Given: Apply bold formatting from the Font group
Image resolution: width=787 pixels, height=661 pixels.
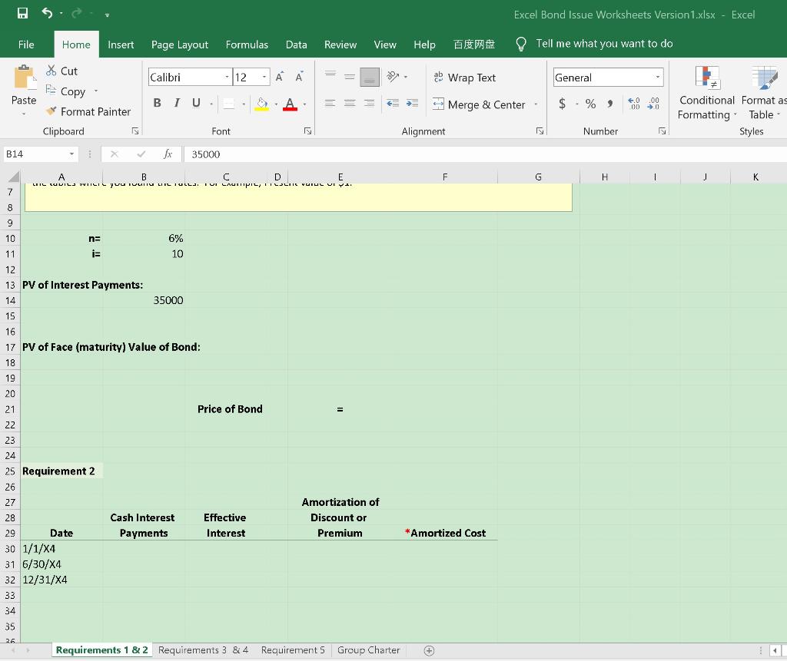Looking at the screenshot, I should coord(157,104).
